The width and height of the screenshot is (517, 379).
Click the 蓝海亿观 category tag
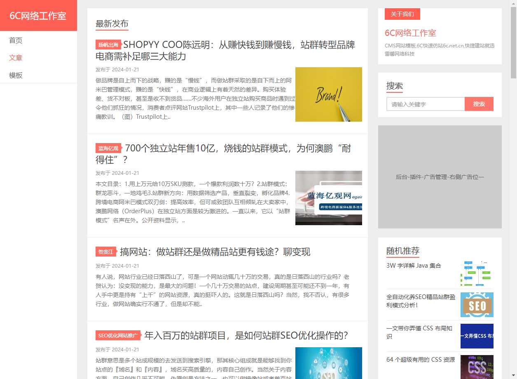[108, 148]
